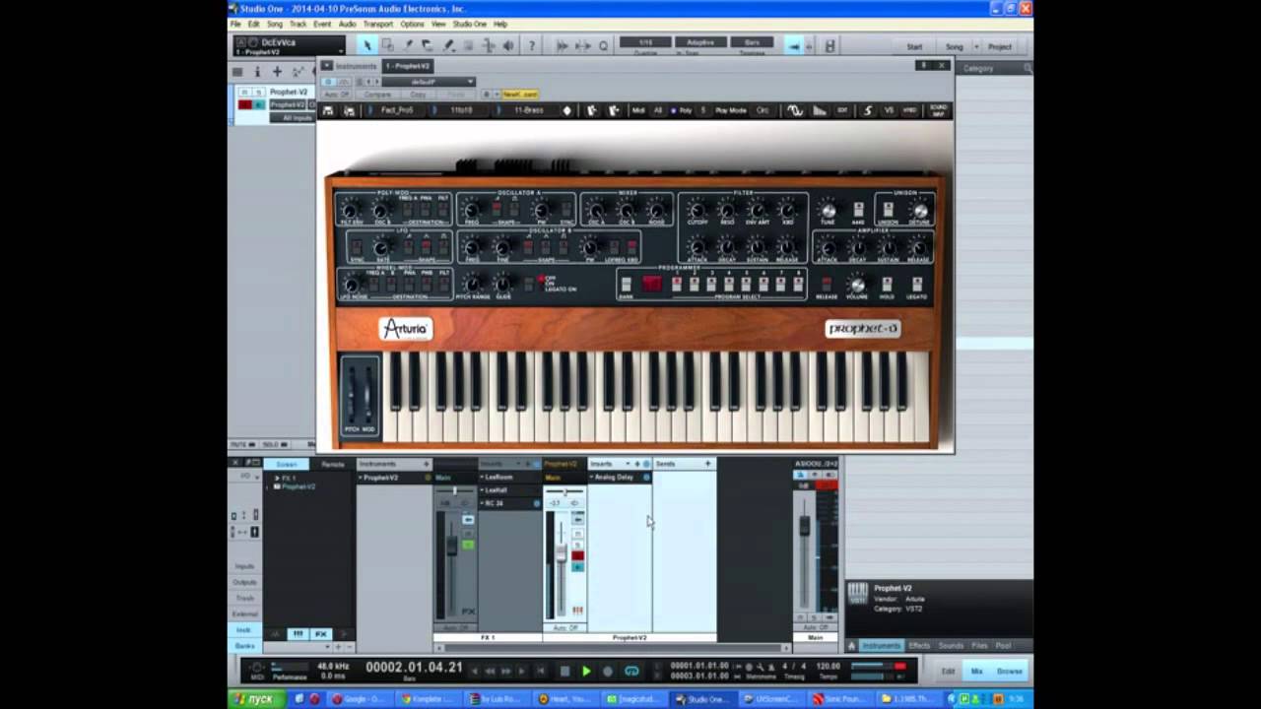Viewport: 1261px width, 709px height.
Task: Click the question mark help icon
Action: point(531,45)
